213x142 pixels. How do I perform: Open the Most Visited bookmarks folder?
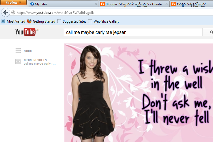[13, 21]
